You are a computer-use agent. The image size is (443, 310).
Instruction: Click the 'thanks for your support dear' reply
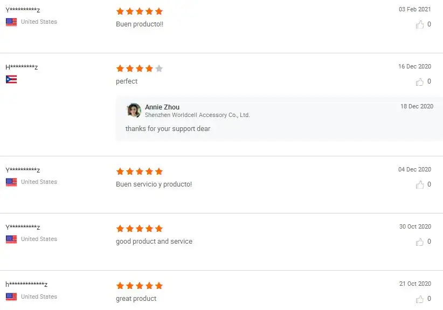tap(168, 129)
